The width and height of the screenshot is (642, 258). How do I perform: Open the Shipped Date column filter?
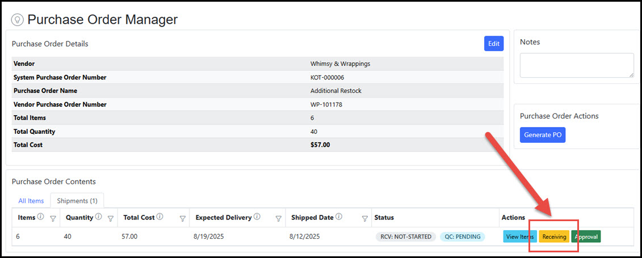click(365, 218)
